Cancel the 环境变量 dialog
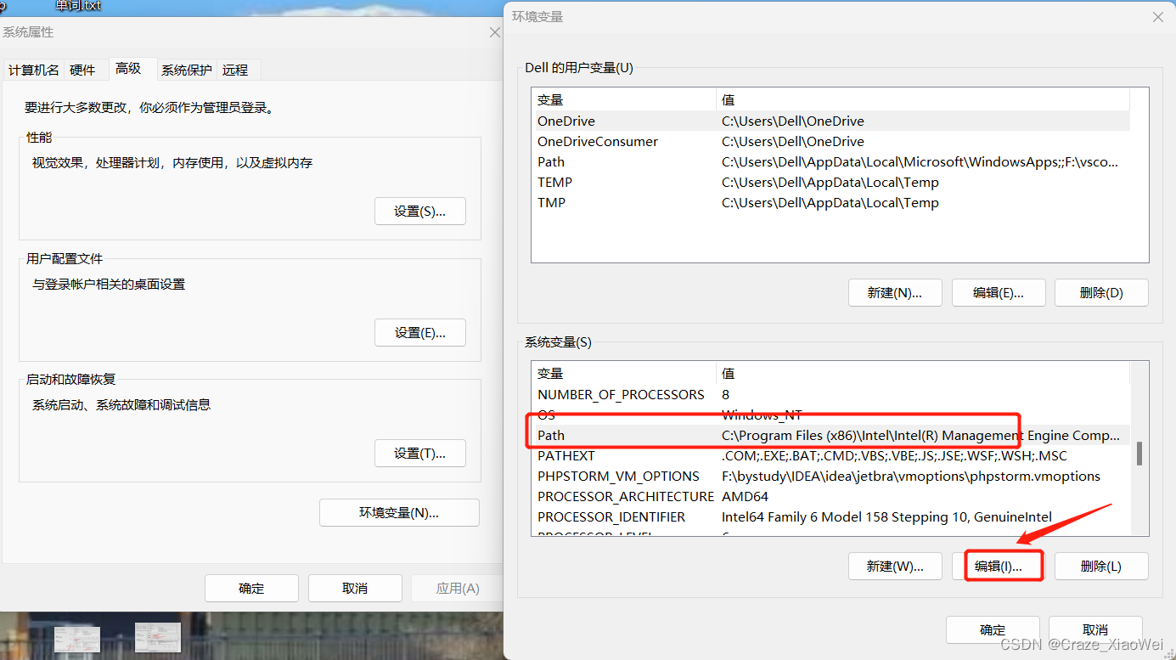 [1095, 630]
